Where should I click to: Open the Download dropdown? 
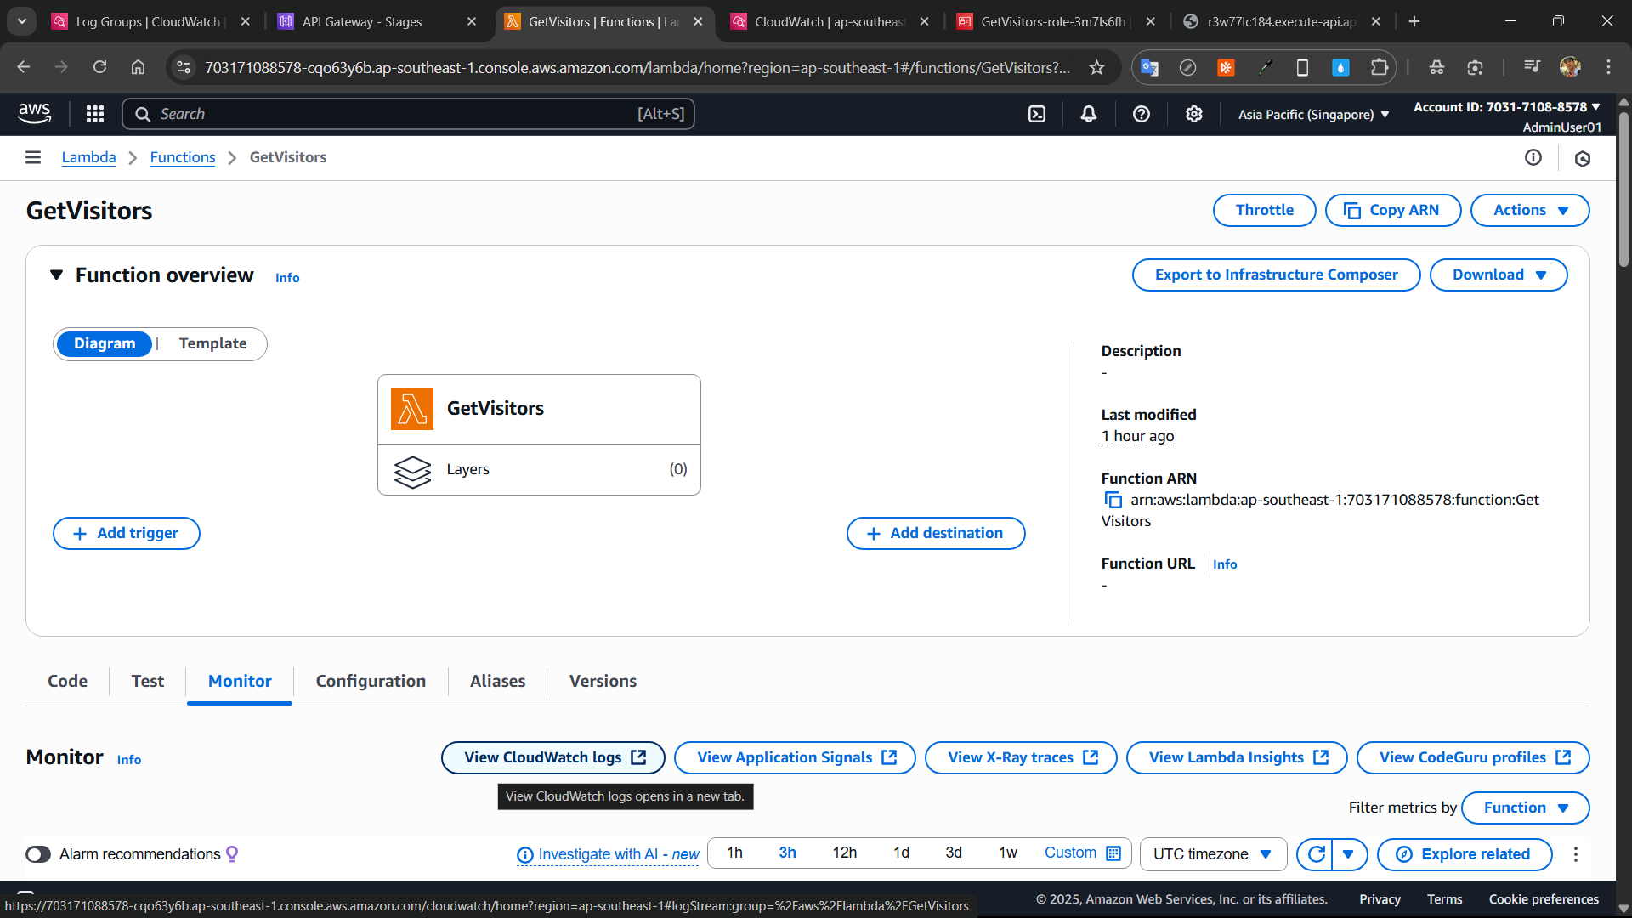point(1499,275)
